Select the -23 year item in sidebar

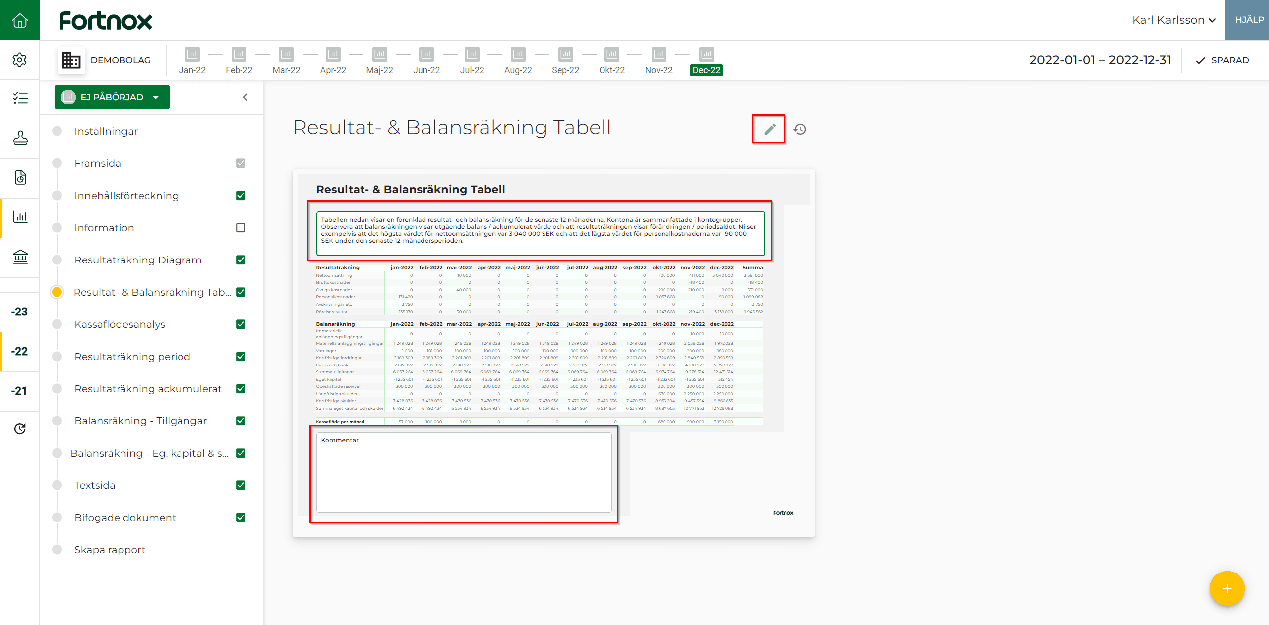(20, 312)
